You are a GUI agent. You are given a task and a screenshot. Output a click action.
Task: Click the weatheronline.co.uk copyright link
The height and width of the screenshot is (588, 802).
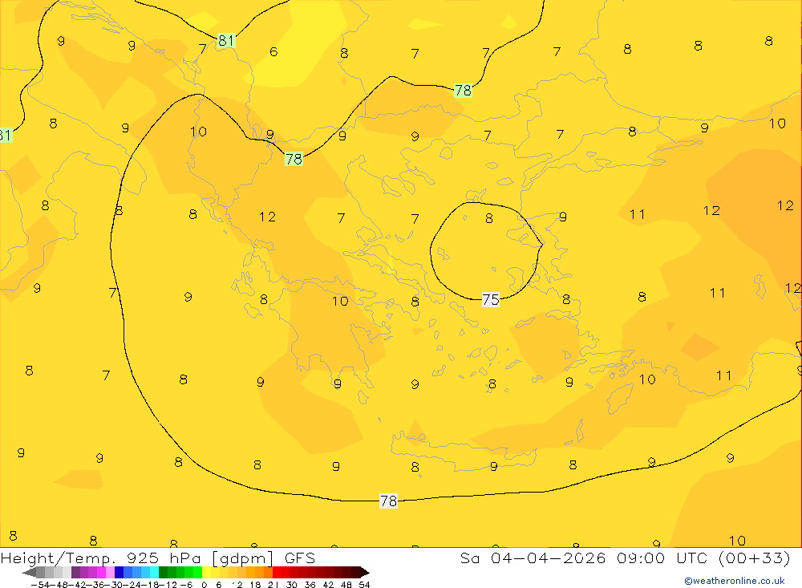tap(735, 581)
